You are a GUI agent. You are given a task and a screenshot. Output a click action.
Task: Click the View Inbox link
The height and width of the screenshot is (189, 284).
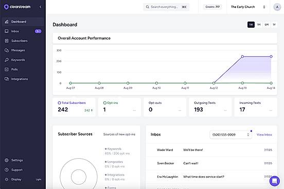pos(264,135)
